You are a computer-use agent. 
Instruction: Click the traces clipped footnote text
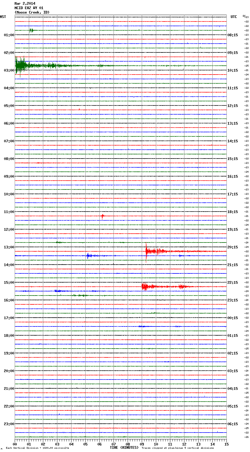(x=178, y=448)
